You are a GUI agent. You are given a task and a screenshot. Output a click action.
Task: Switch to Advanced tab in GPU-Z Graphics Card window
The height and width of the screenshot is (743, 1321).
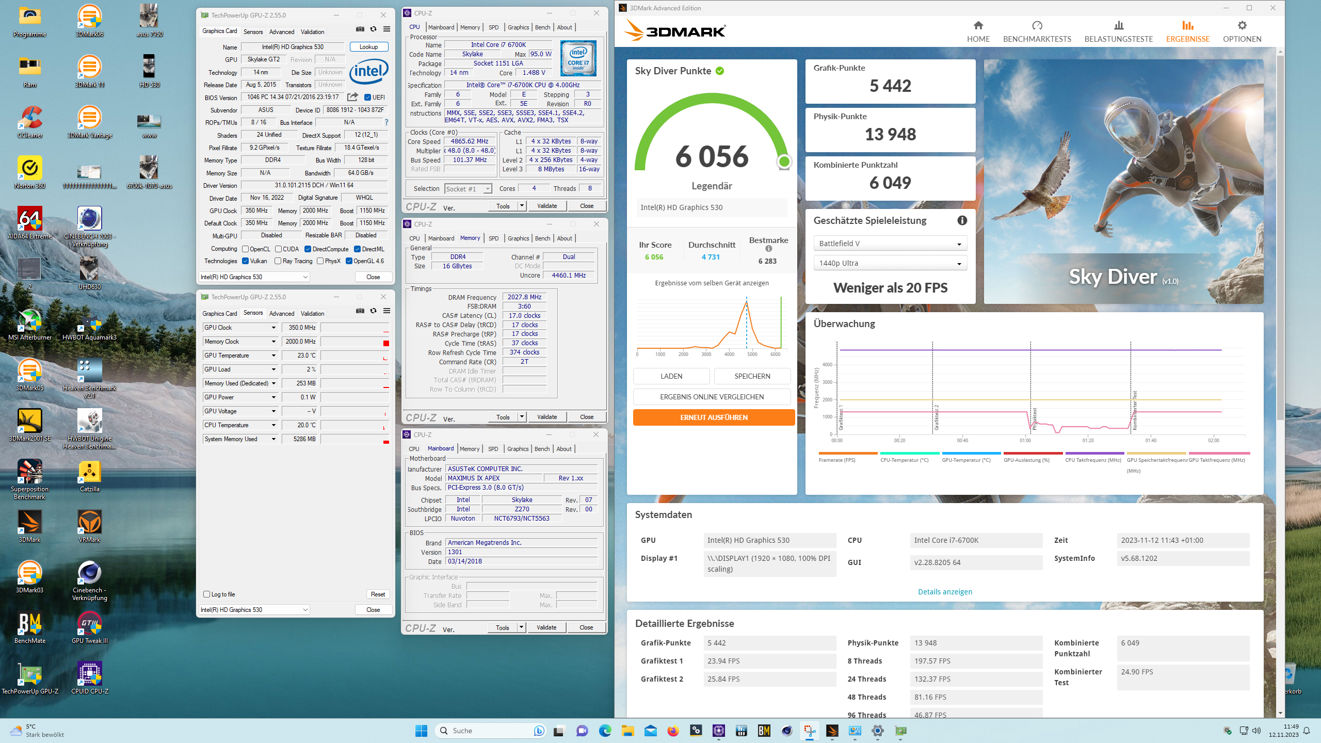tap(282, 32)
